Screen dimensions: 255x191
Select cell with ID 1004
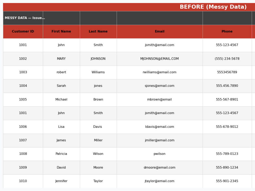click(23, 86)
